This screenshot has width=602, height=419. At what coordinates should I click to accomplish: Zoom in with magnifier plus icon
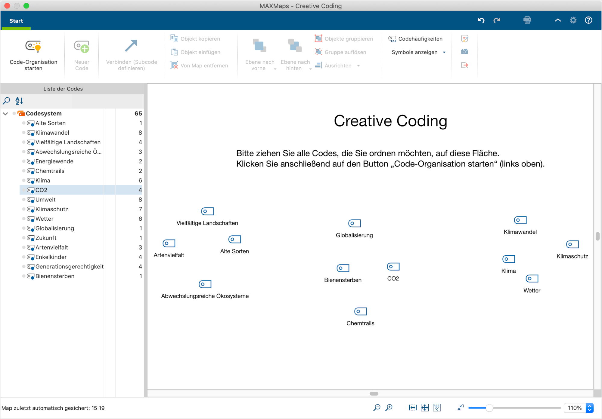pyautogui.click(x=389, y=408)
